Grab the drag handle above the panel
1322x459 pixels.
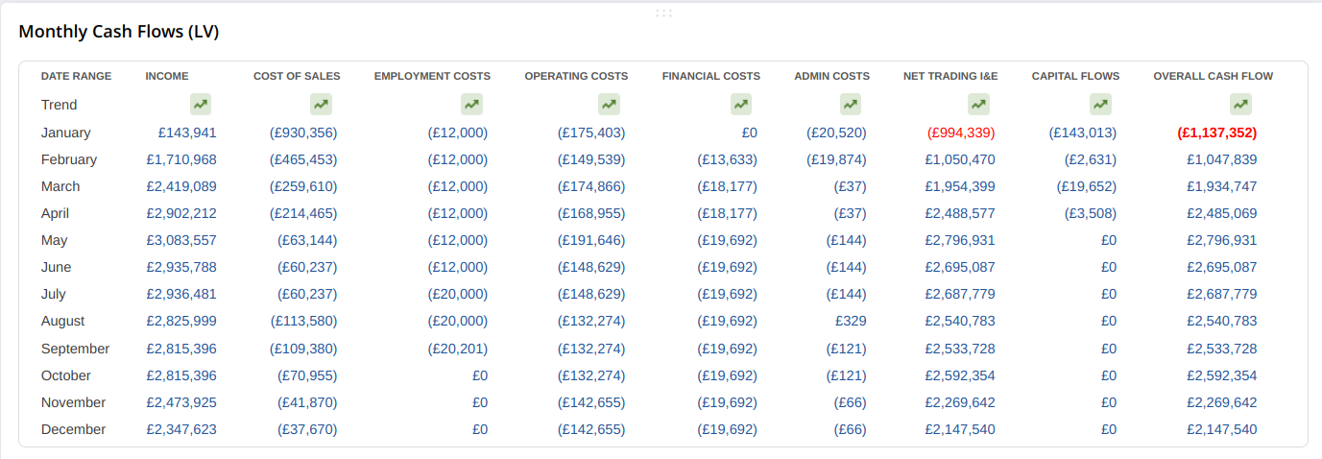click(x=663, y=12)
